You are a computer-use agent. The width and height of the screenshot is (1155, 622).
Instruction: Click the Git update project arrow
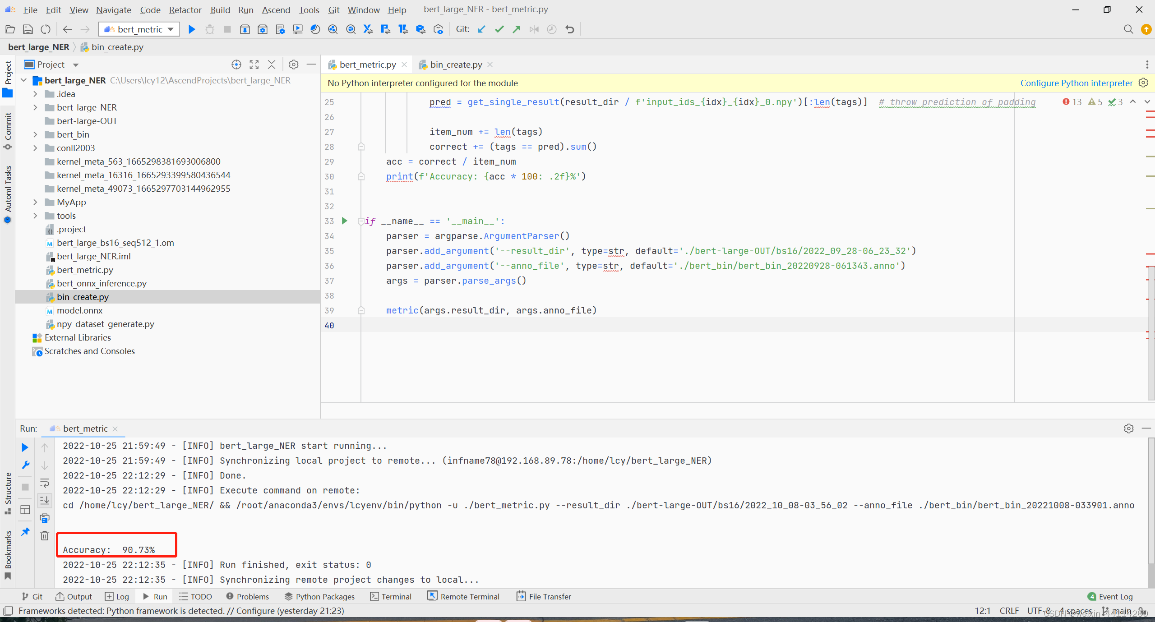(481, 29)
